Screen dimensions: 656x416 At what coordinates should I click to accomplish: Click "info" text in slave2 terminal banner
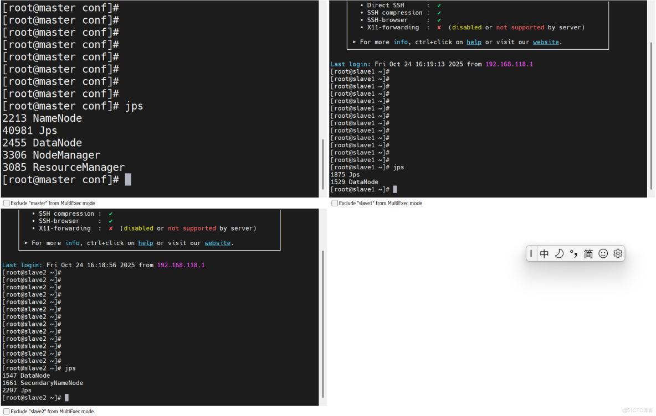coord(72,243)
